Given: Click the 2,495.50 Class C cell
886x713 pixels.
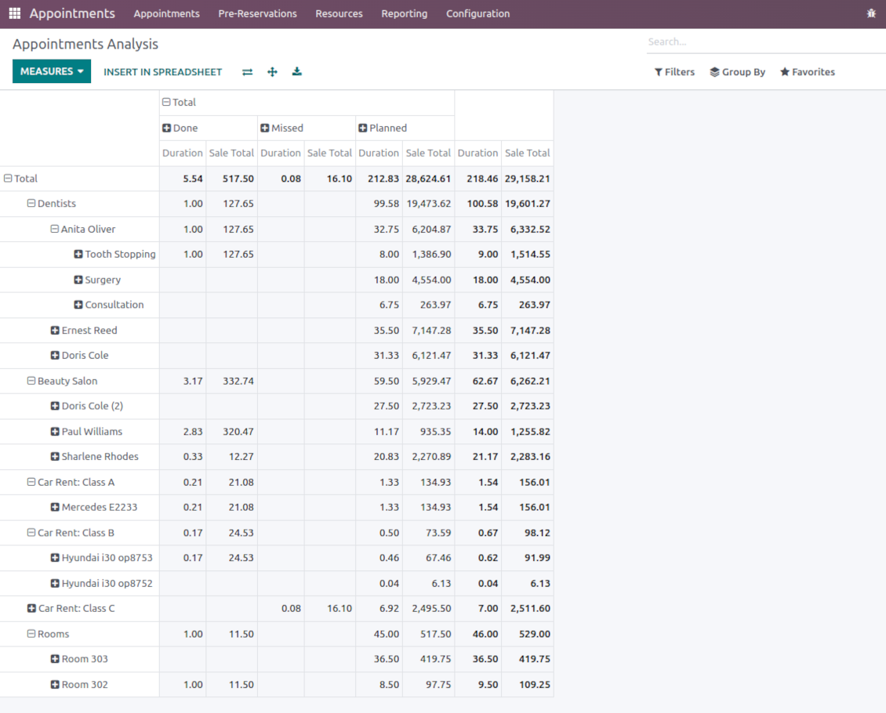Looking at the screenshot, I should click(x=428, y=608).
